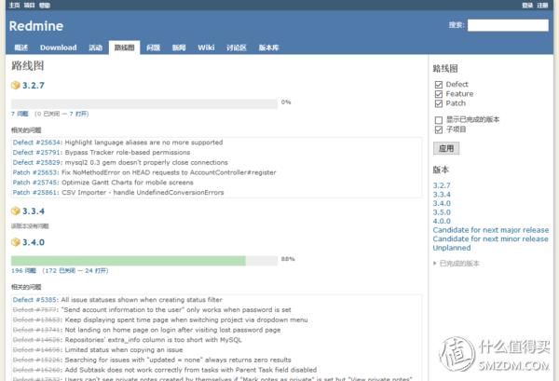
Task: Open Patch #25653 issue link
Action: coord(35,172)
